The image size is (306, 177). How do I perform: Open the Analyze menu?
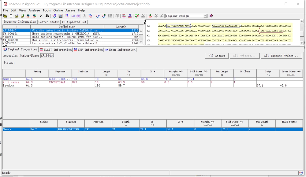pyautogui.click(x=34, y=10)
